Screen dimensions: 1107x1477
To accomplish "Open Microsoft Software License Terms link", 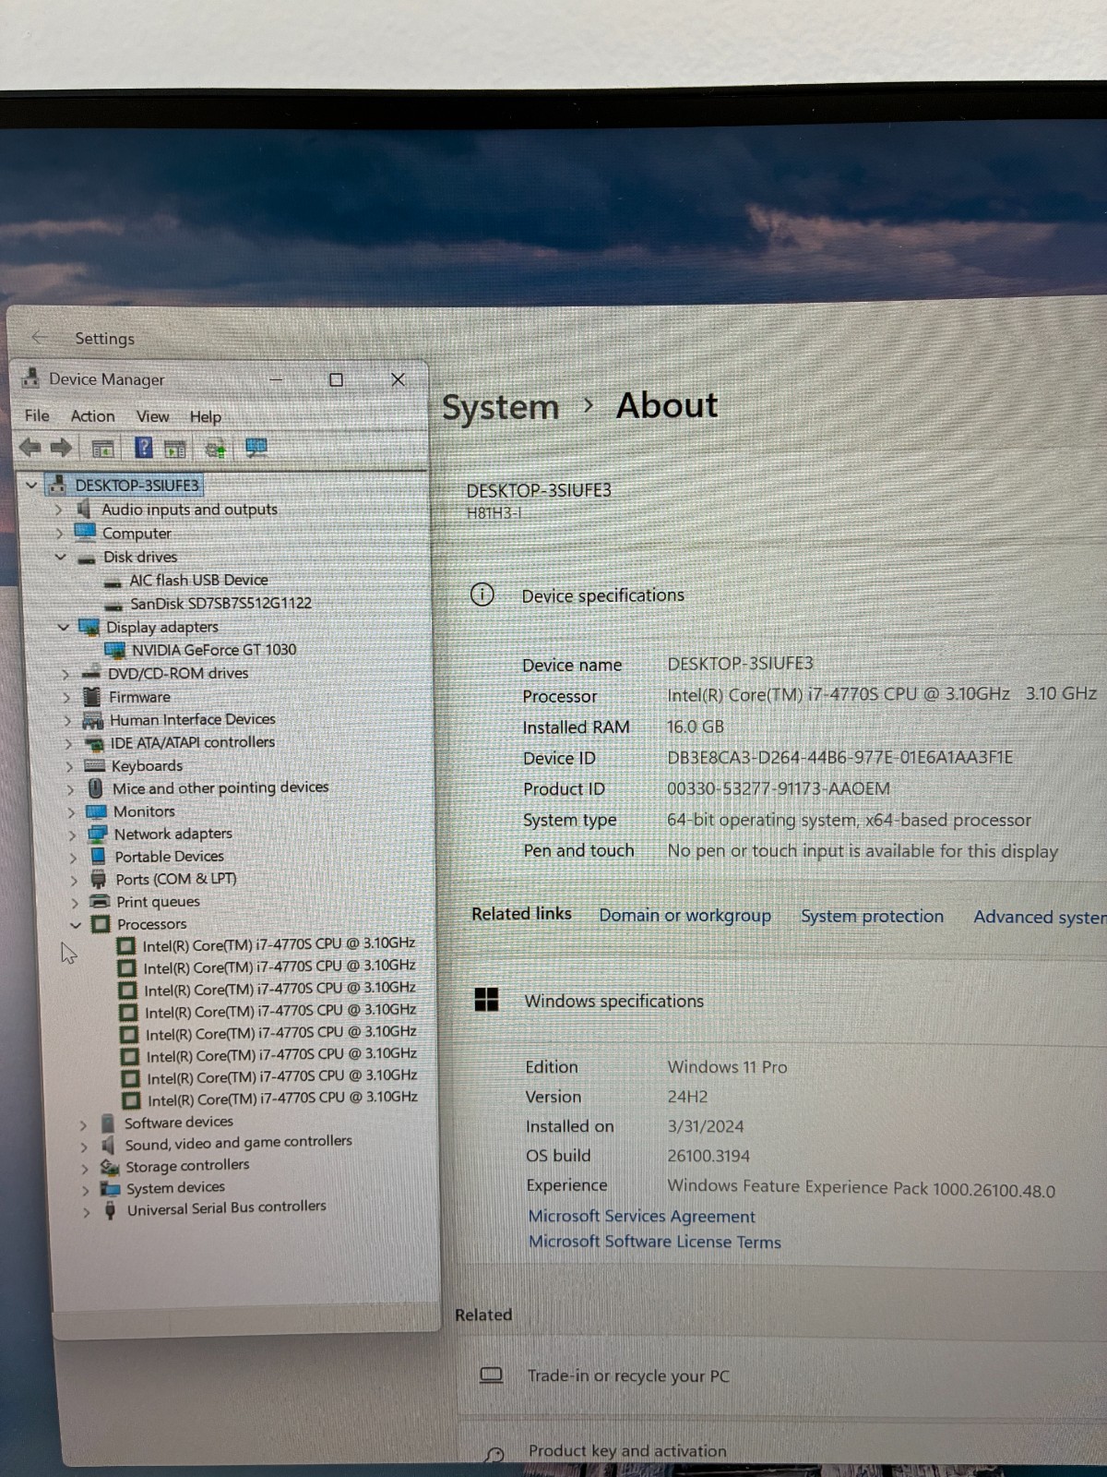I will tap(654, 1242).
